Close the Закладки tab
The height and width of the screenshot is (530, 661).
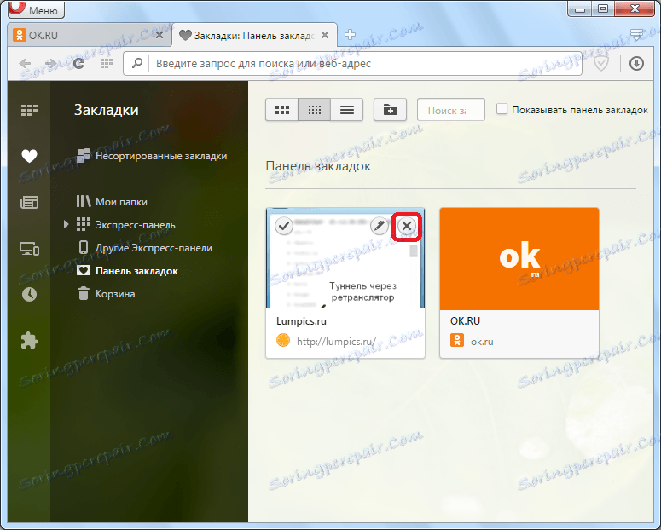point(325,36)
